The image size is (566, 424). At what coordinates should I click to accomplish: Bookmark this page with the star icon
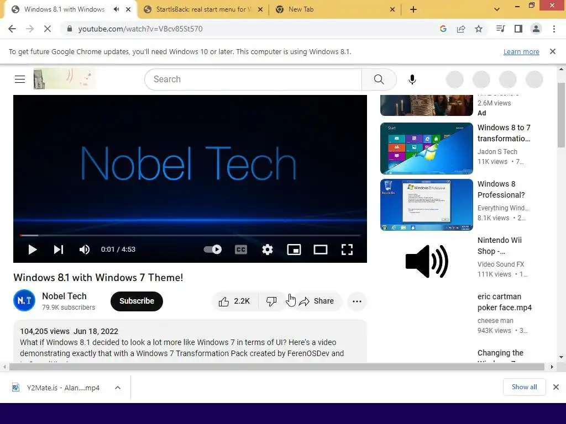point(479,29)
